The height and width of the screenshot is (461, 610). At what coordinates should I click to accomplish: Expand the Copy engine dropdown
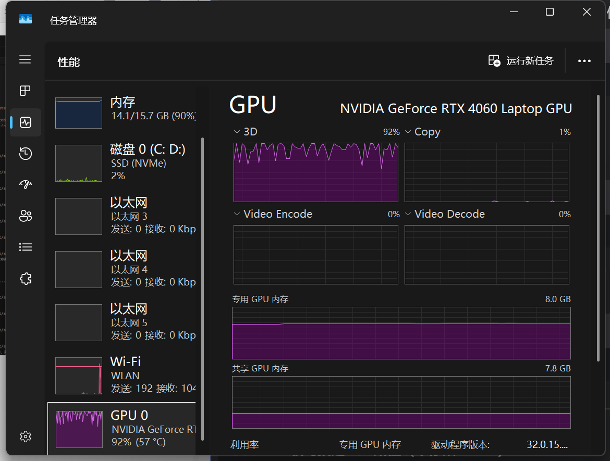[408, 132]
